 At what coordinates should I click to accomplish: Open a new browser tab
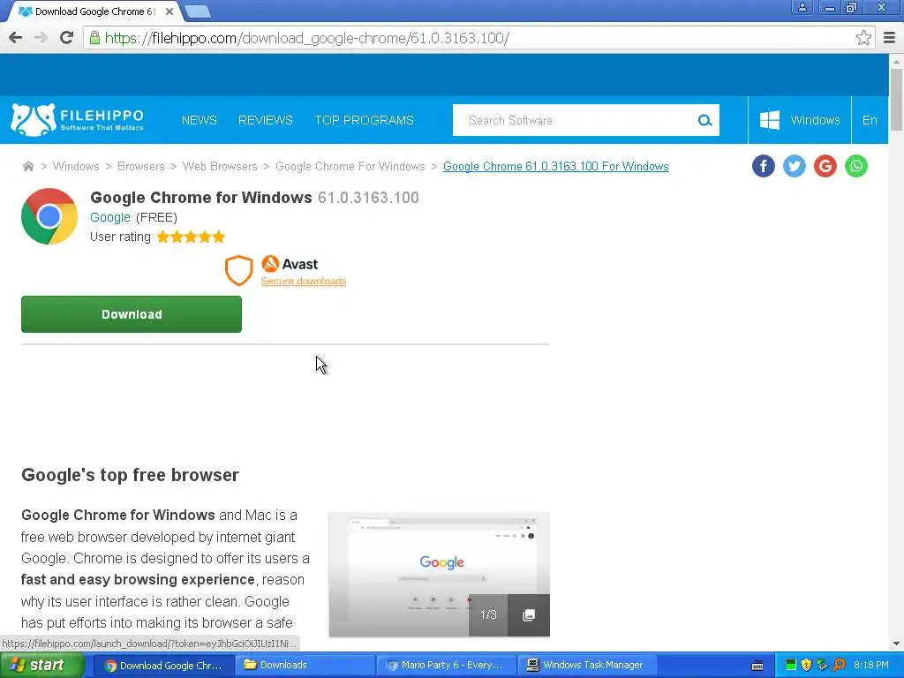coord(198,11)
